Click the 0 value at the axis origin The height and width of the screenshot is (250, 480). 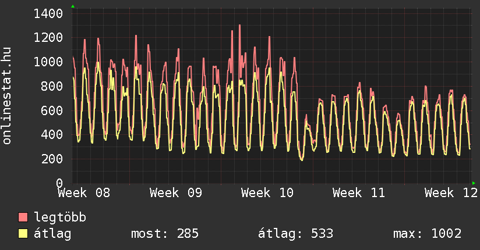pos(59,183)
